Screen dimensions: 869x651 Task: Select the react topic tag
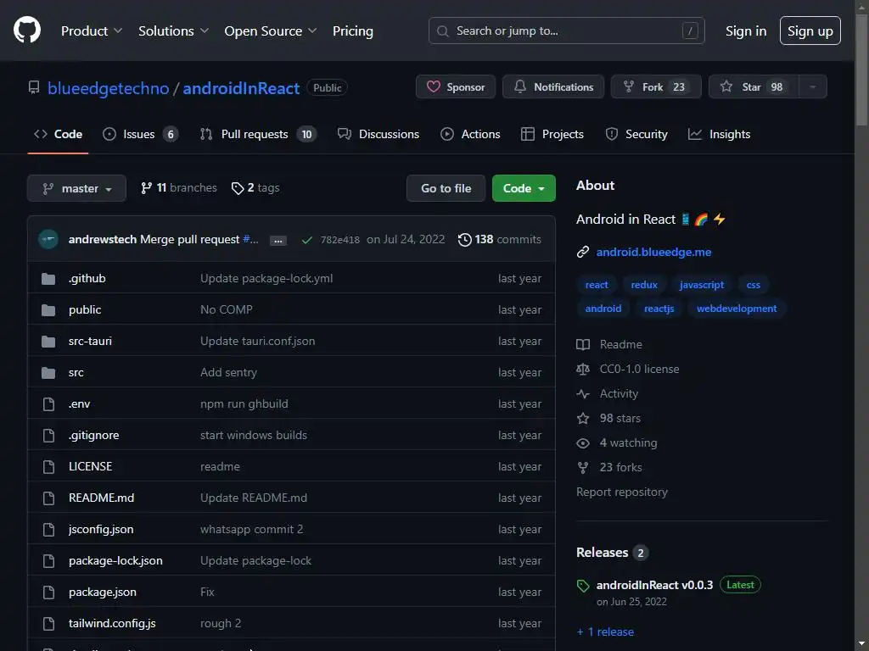point(597,285)
